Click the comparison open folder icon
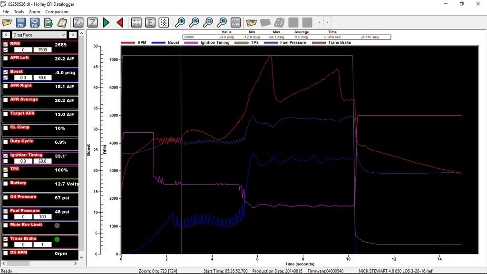This screenshot has width=487, height=274. pos(251,22)
